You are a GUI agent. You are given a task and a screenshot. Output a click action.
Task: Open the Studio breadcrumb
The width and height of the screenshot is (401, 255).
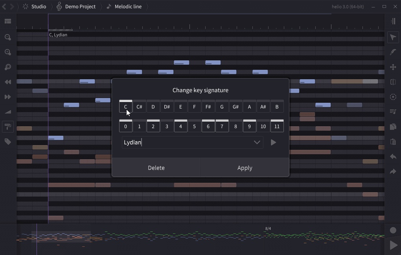(x=34, y=7)
